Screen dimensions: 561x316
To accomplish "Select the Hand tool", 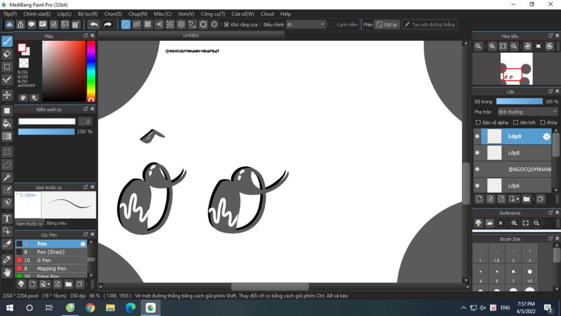I will pos(7,272).
